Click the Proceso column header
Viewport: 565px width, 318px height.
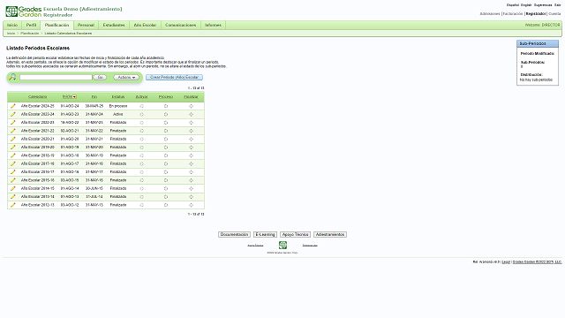point(166,96)
